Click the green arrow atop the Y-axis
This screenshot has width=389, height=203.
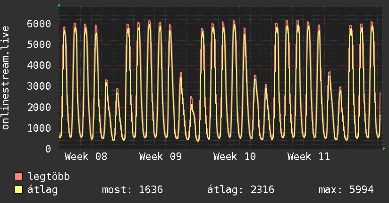tap(59, 5)
